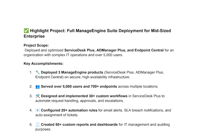201x135 pixels.
Task: Click list number '2.'
Action: point(31,86)
